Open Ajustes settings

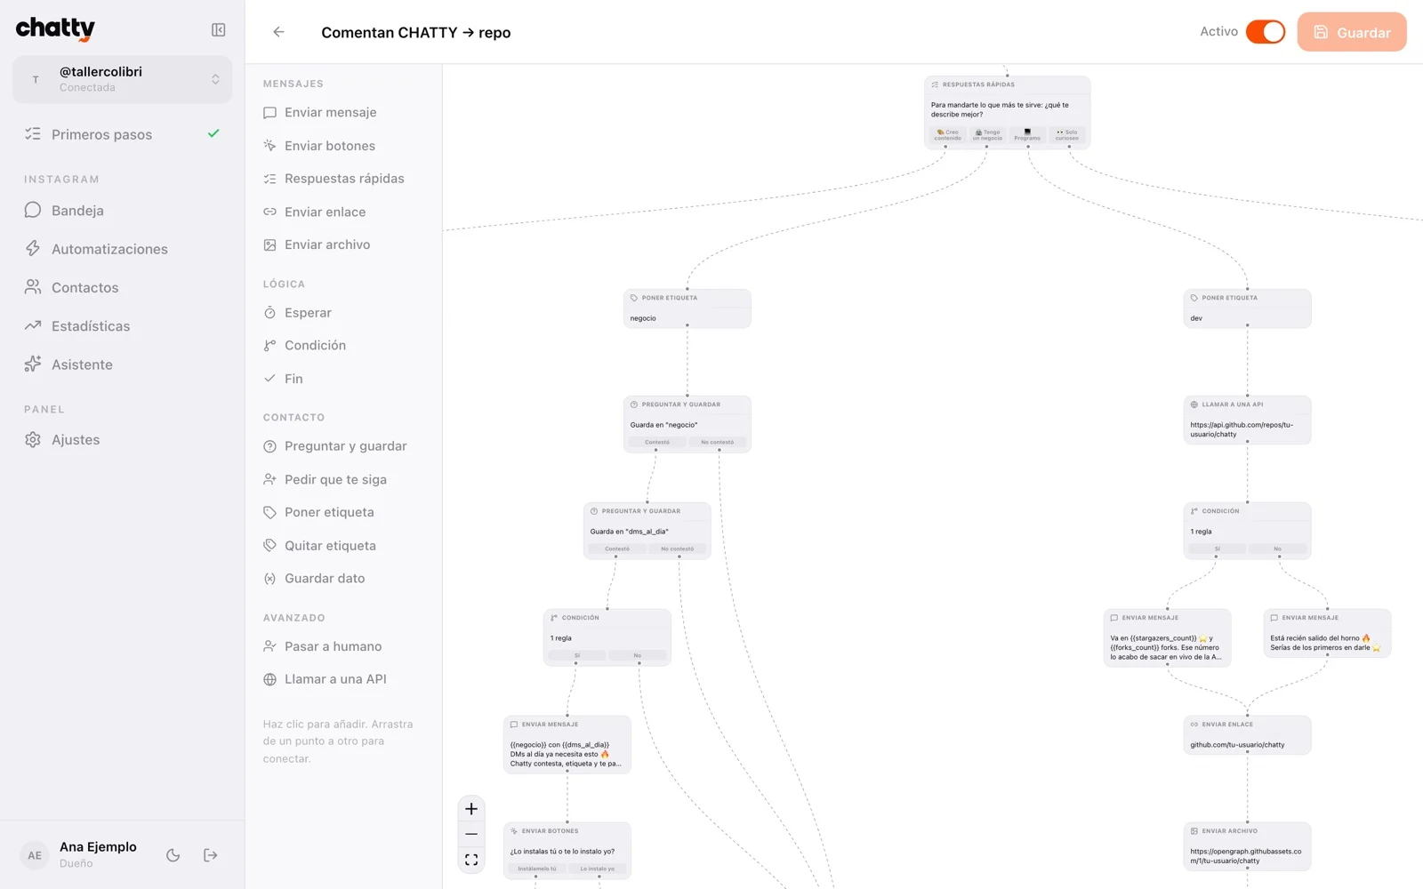122,440
